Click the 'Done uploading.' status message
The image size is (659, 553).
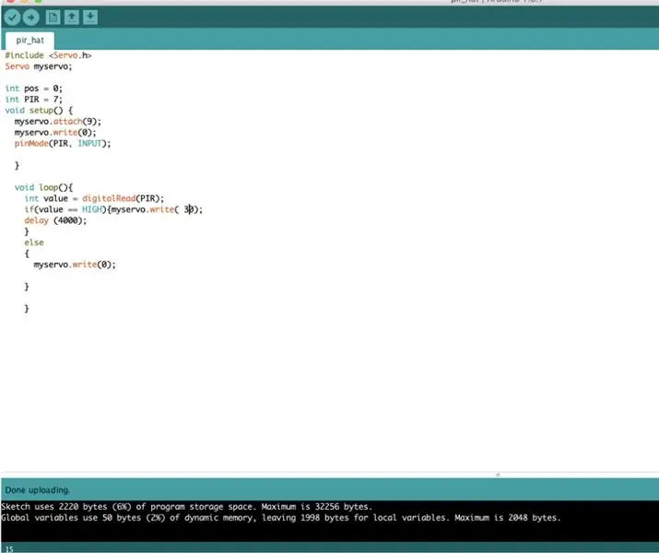click(x=38, y=490)
